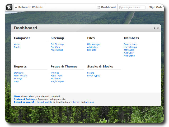Viewport: 169px width, 127px height.
Task: Open Form Results report
Action: pos(21,76)
